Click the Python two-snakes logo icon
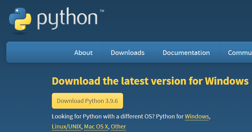 tap(20, 19)
